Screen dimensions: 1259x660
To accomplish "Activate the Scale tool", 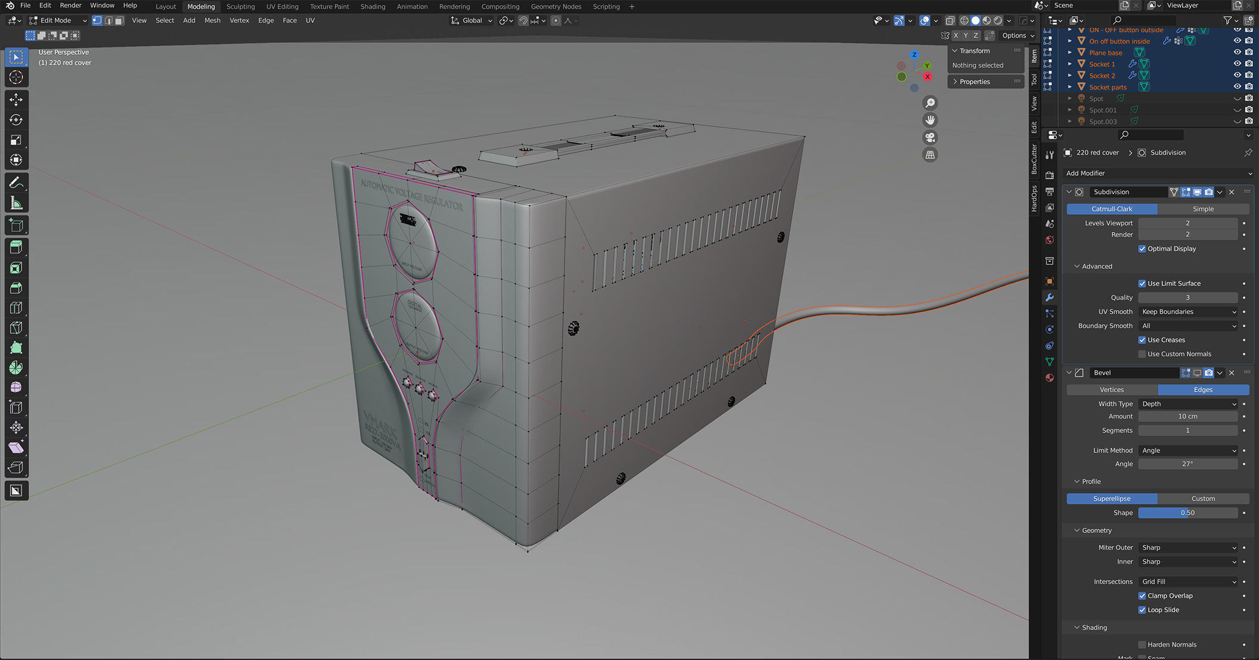I will (x=16, y=140).
